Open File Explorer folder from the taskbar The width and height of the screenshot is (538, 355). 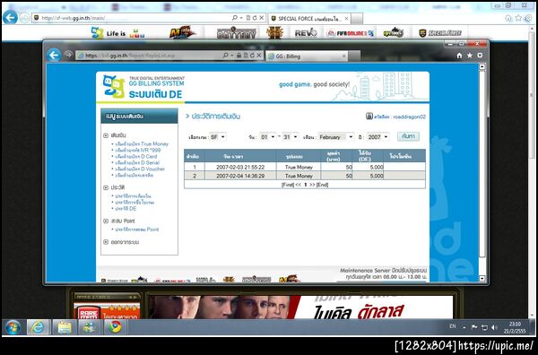(x=65, y=327)
